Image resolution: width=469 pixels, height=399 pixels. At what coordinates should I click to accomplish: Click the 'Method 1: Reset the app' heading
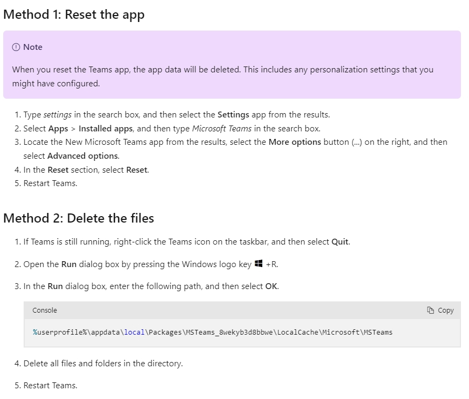pyautogui.click(x=74, y=14)
